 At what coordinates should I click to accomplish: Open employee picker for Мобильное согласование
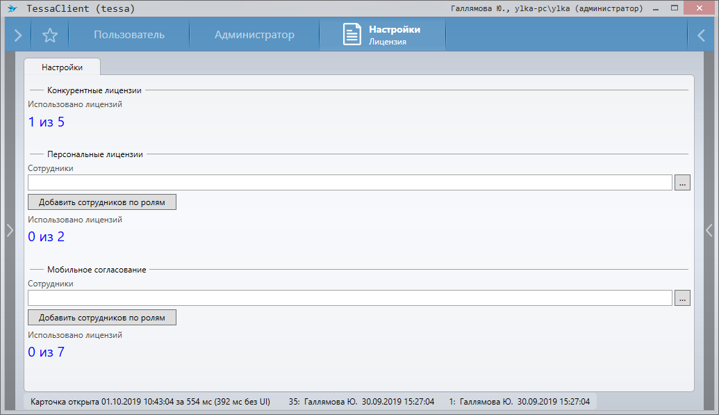pos(682,298)
